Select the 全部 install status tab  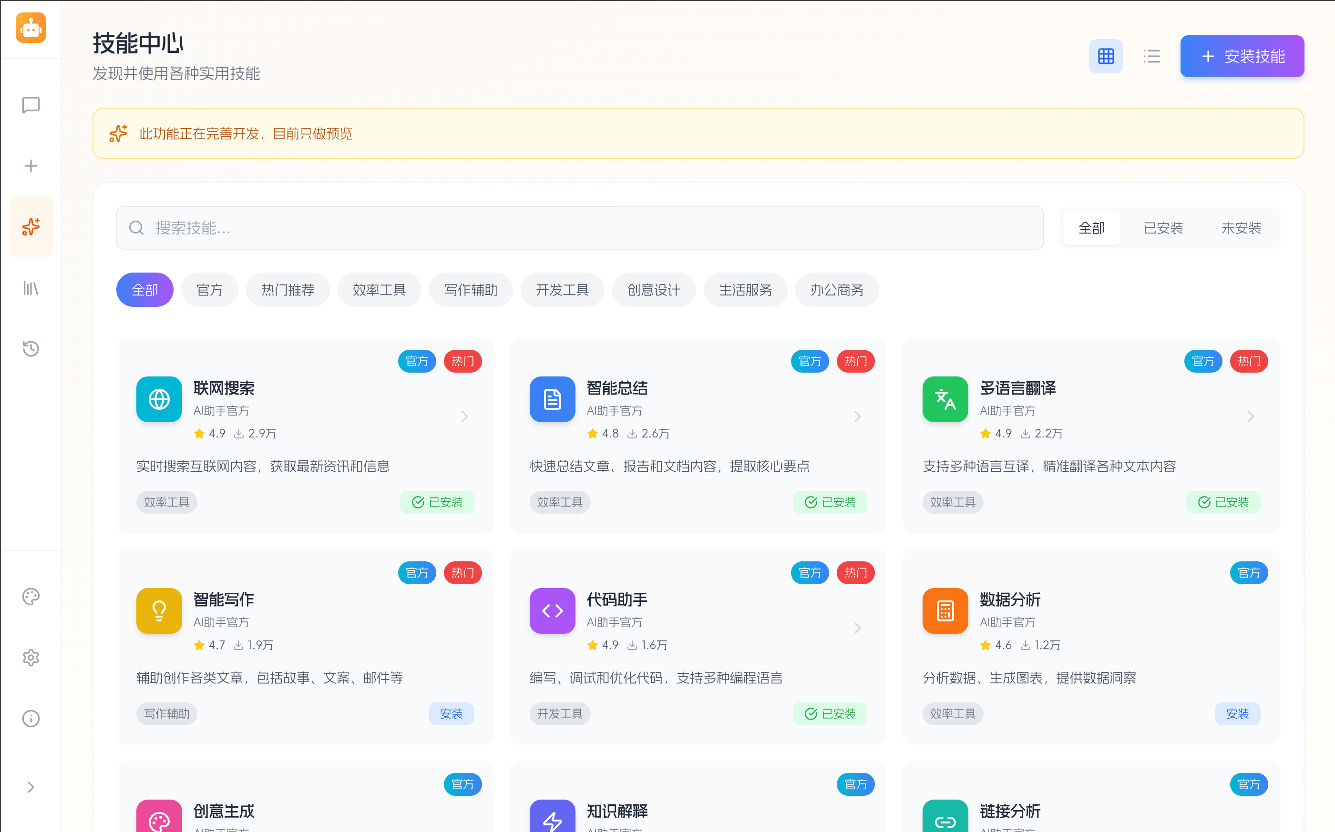pyautogui.click(x=1091, y=228)
